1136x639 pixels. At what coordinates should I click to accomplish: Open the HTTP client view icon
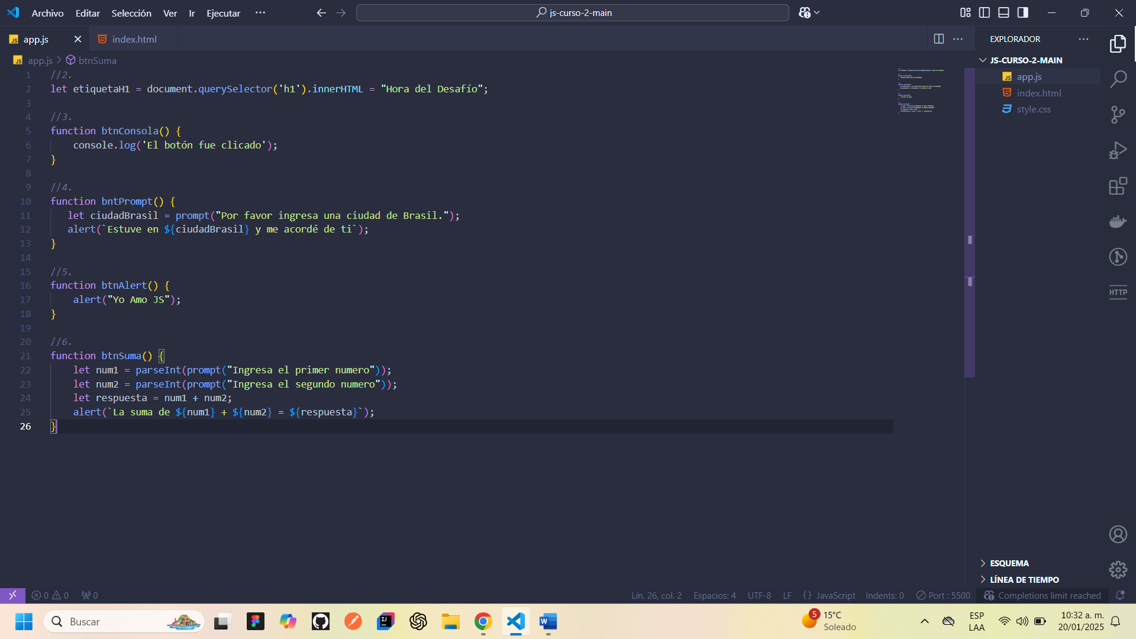tap(1118, 292)
